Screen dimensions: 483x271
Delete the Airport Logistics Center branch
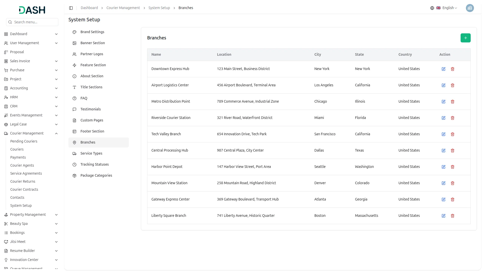click(x=453, y=85)
